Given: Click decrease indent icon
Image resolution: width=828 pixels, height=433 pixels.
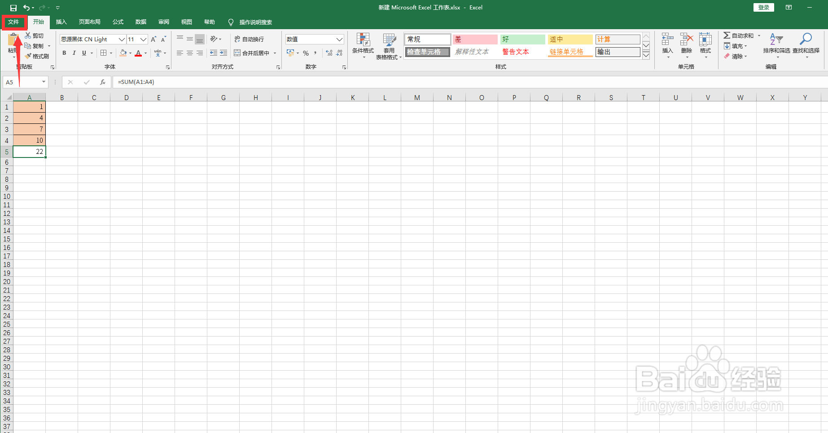Looking at the screenshot, I should tap(214, 53).
